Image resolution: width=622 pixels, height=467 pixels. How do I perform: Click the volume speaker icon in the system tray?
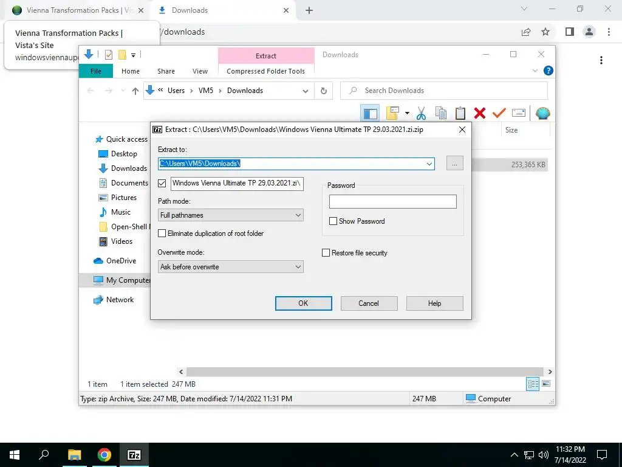tap(543, 455)
